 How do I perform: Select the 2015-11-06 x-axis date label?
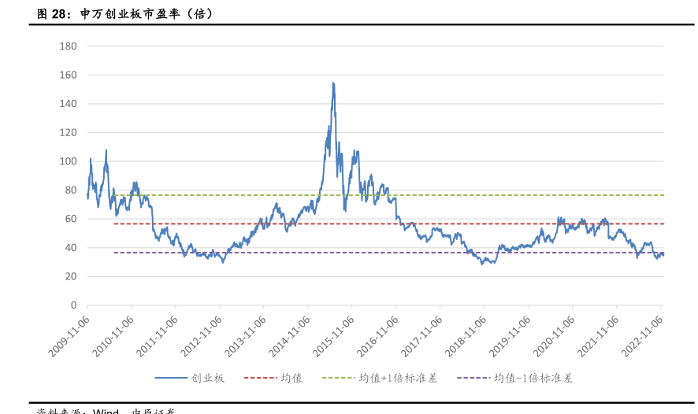click(335, 335)
